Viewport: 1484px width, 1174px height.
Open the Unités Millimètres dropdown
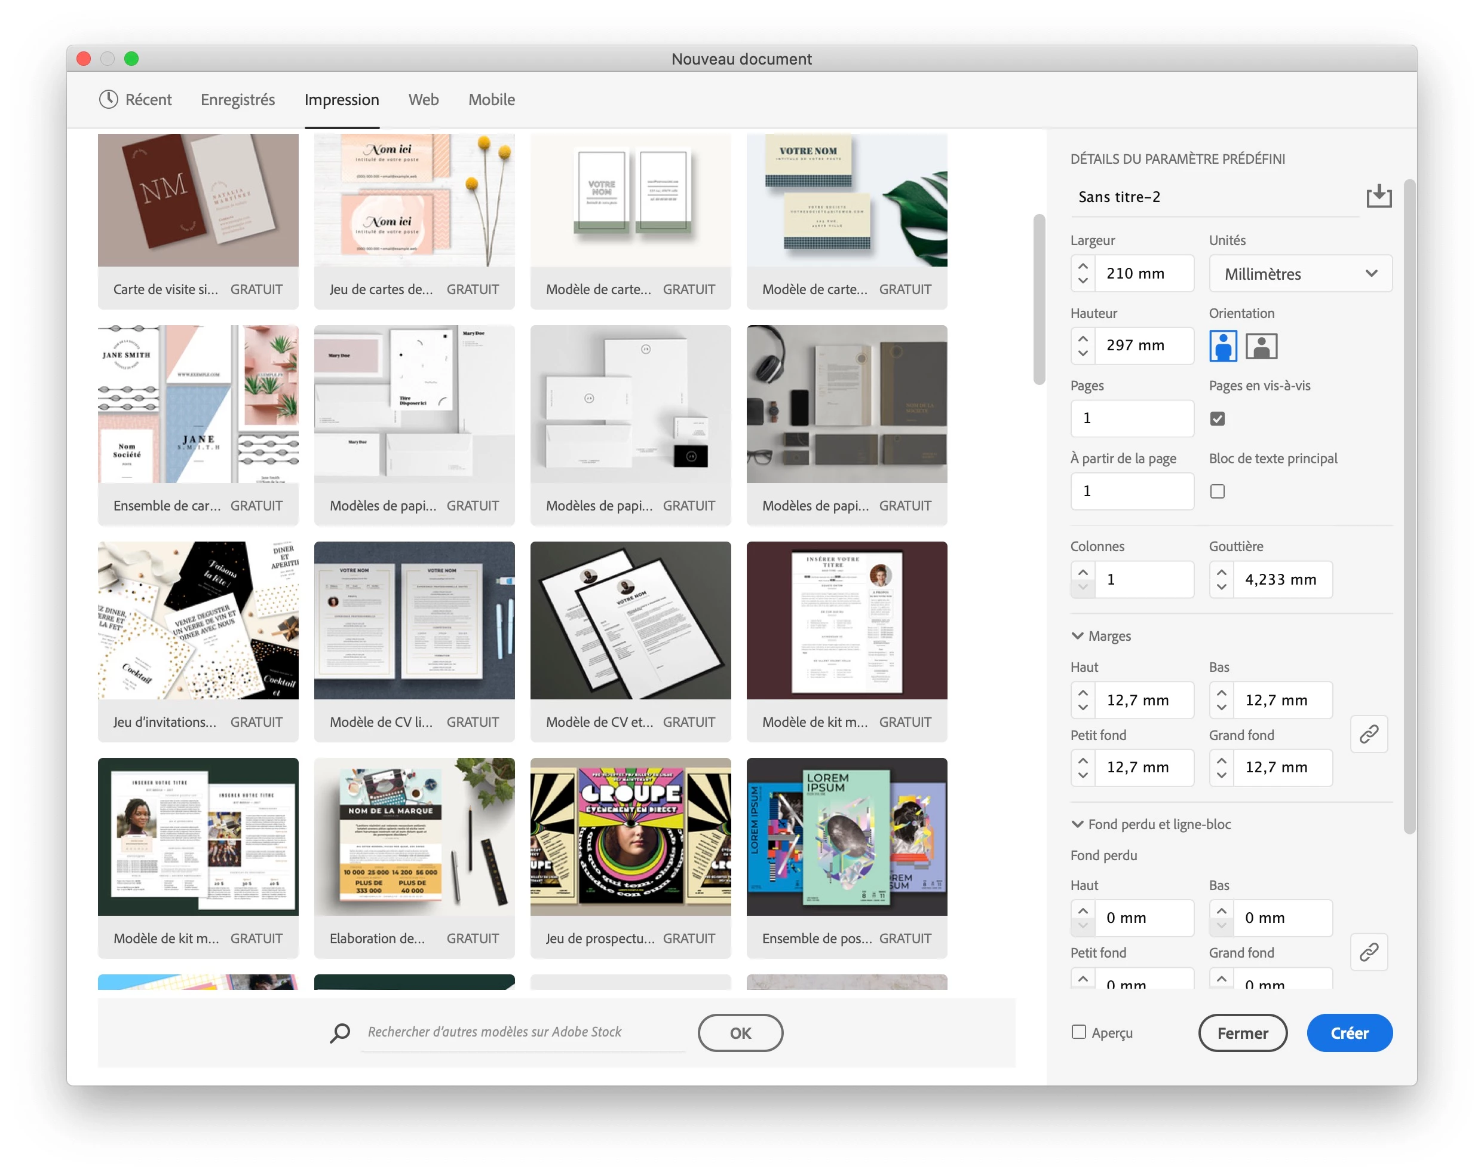click(x=1300, y=274)
